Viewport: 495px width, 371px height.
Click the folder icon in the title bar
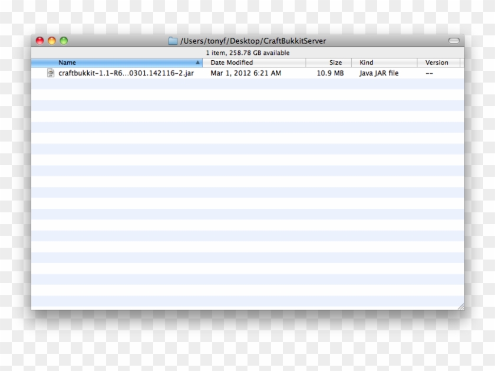pos(173,41)
